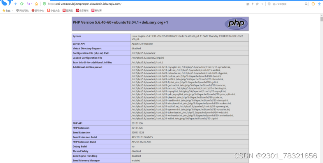Open the 小说大全 bookmark
This screenshot has width=323, height=163.
point(53,10)
